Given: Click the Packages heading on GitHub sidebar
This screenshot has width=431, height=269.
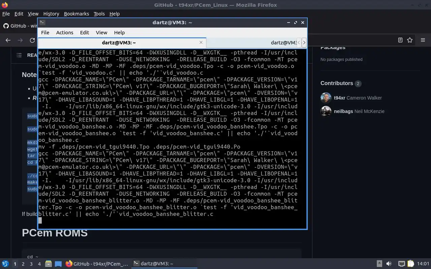Looking at the screenshot, I should [x=333, y=48].
